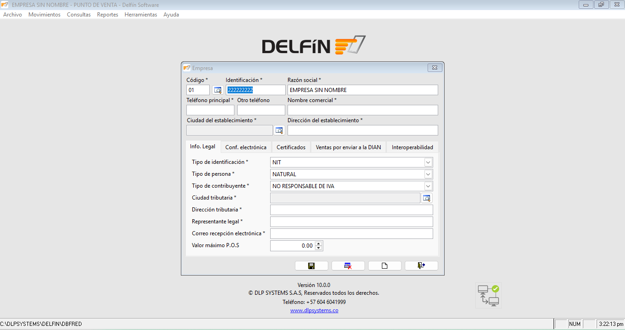The image size is (625, 330).
Task: Open the Ciudad tributaria lookup button
Action: click(427, 198)
